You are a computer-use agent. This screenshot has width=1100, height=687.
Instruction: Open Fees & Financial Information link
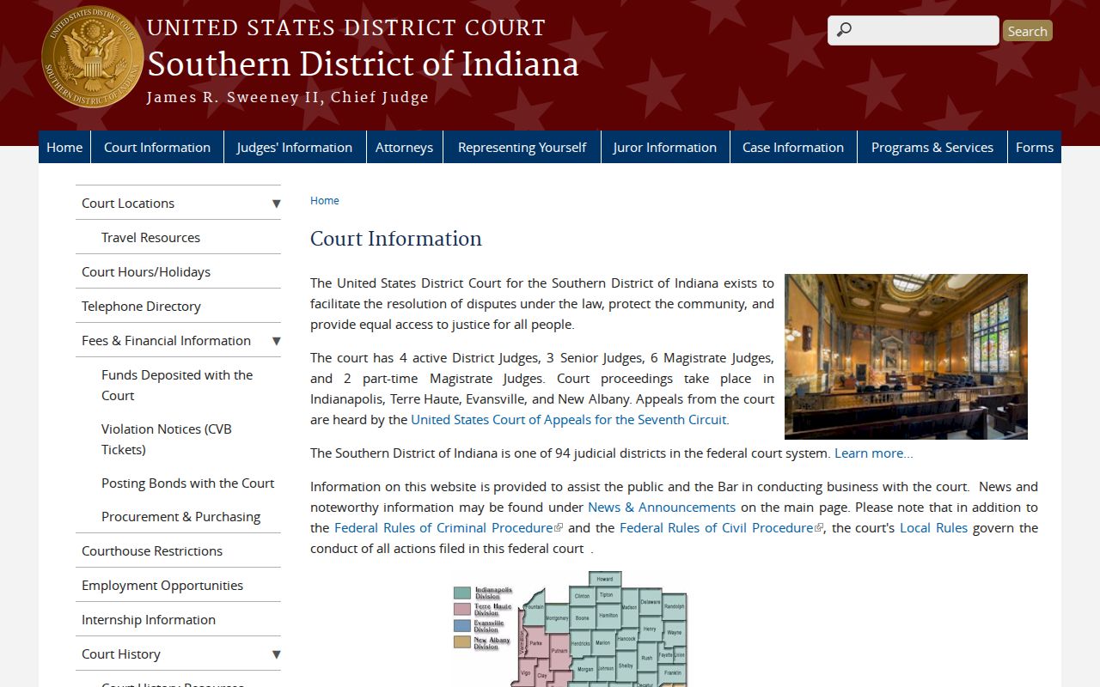coord(166,340)
